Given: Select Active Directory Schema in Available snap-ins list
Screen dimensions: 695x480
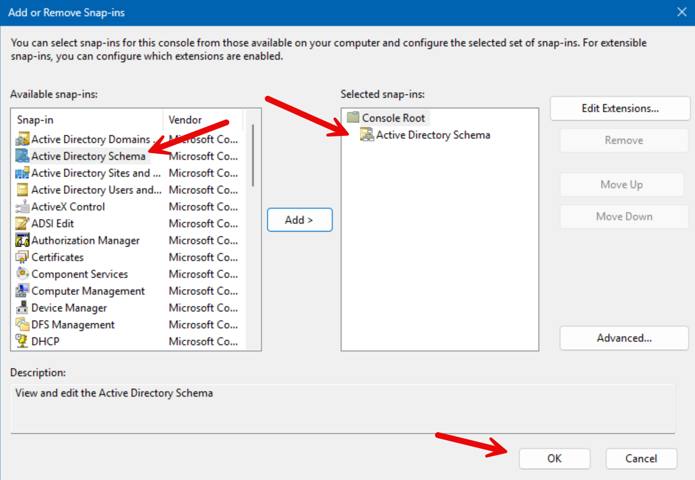Looking at the screenshot, I should pos(88,156).
